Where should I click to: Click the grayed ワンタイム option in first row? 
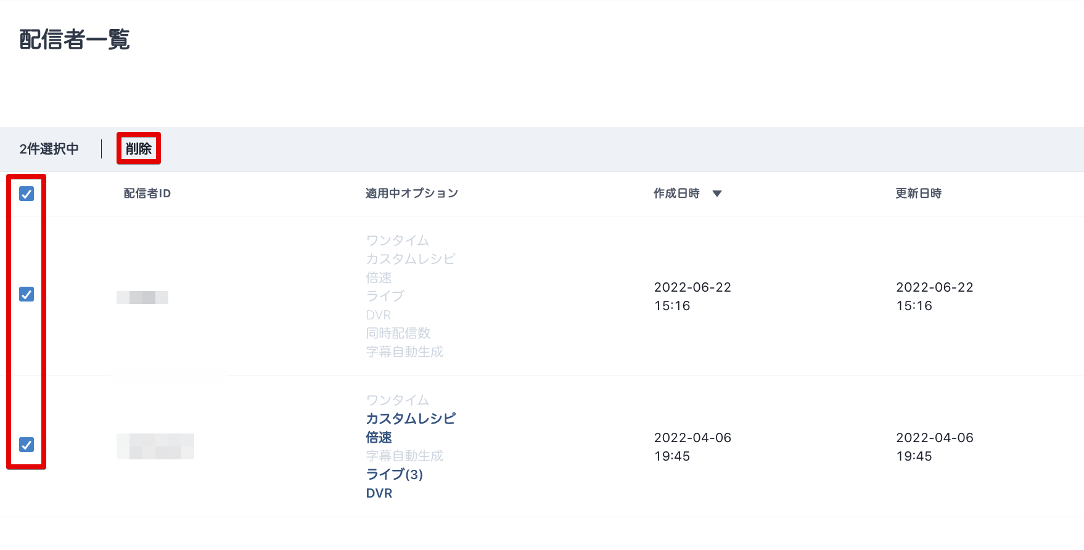click(x=396, y=240)
